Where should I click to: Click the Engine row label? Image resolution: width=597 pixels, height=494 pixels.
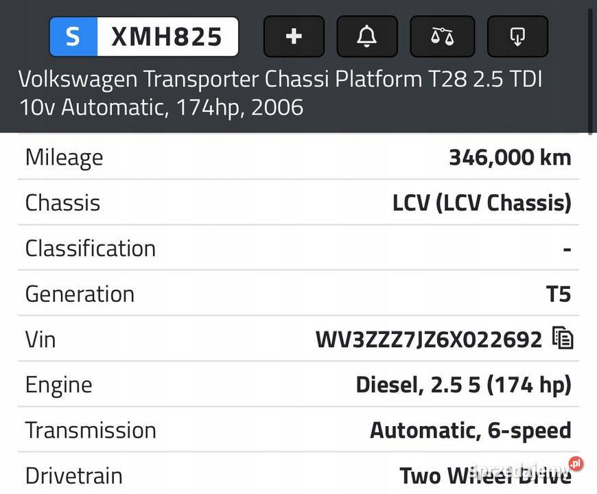pos(58,385)
